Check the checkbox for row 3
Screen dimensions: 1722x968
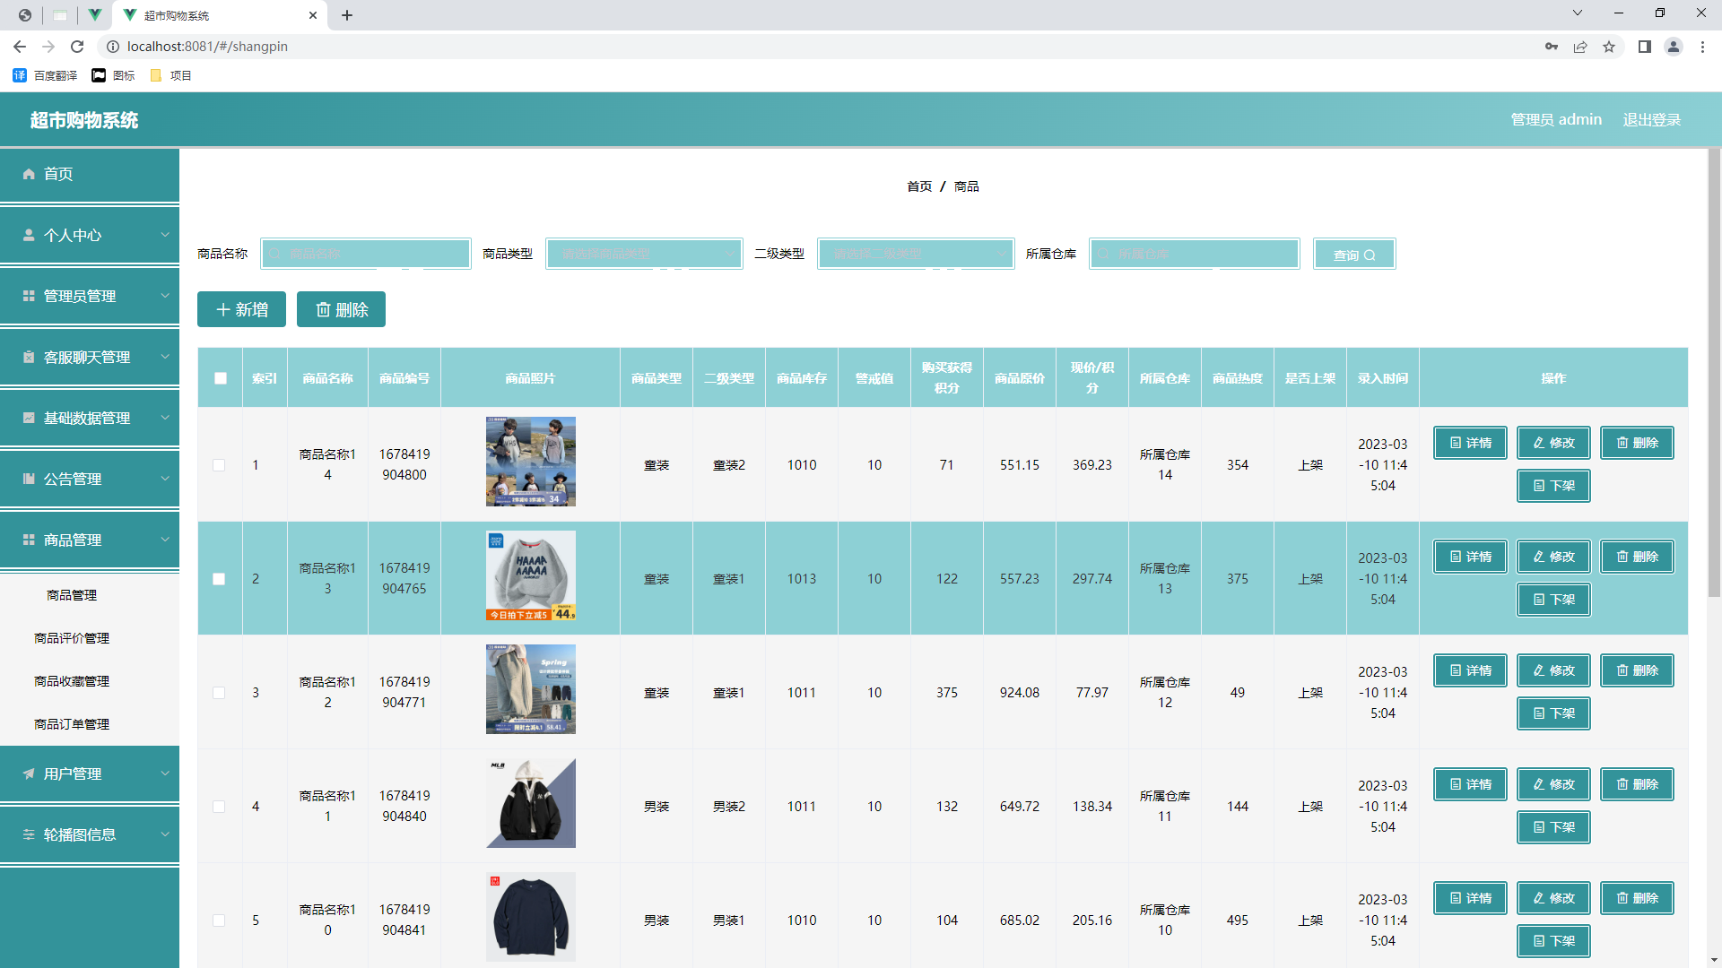click(x=219, y=693)
